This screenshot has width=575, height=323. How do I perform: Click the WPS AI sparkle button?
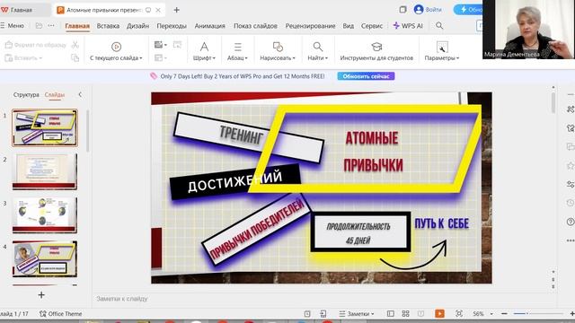408,26
